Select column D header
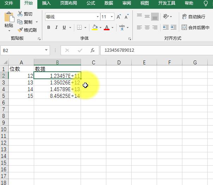The image size is (213, 185). 119,62
